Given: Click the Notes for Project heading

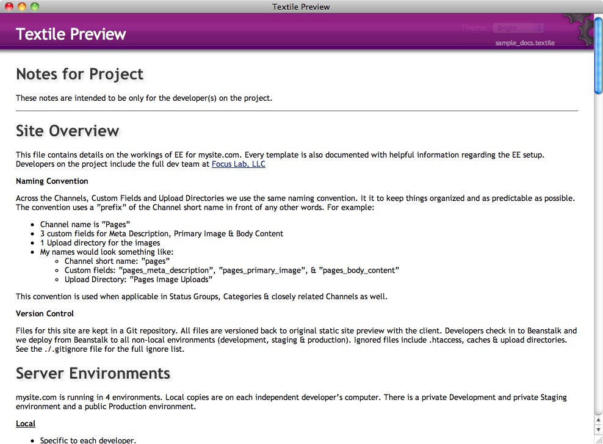Looking at the screenshot, I should 79,74.
